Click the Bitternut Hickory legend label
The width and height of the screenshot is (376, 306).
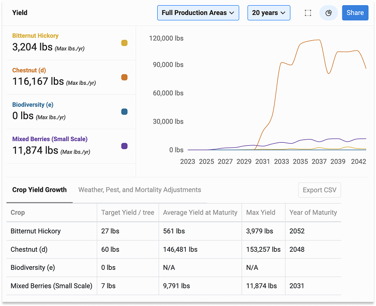(35, 36)
